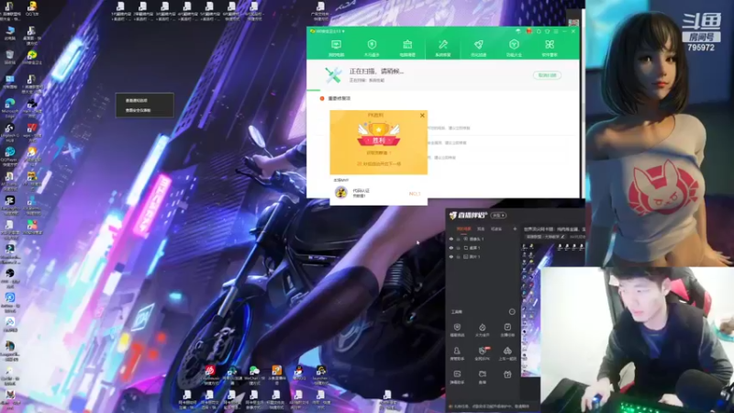Add a new scene with the plus icon

(515, 229)
